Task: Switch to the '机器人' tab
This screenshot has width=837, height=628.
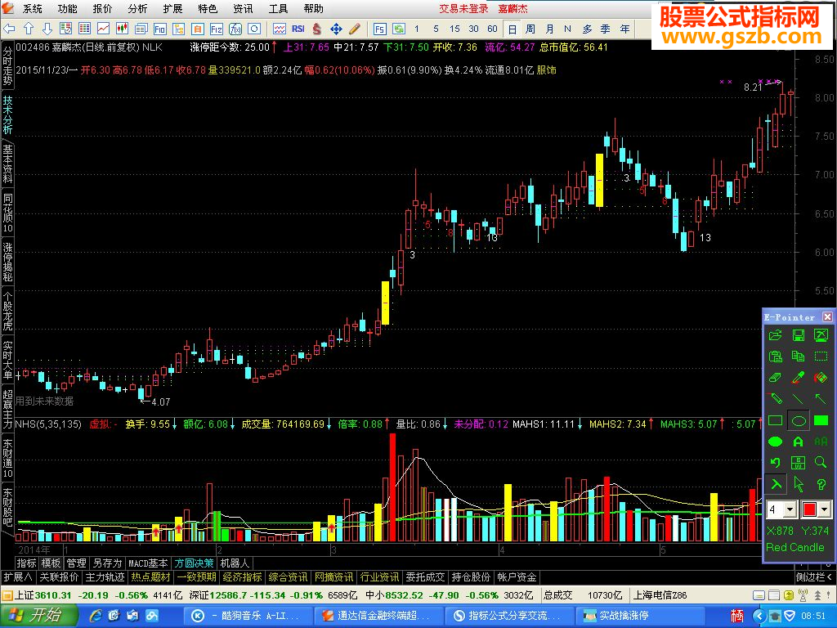Action: tap(235, 563)
